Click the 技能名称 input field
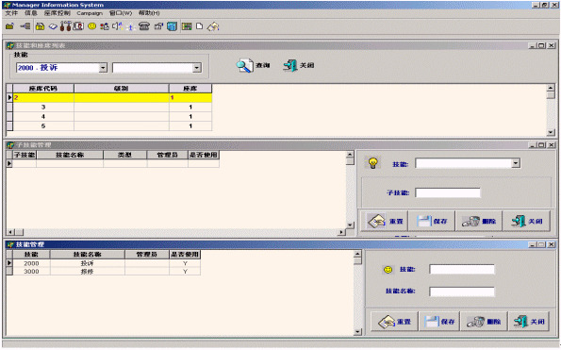The height and width of the screenshot is (350, 561). tap(462, 292)
